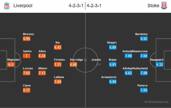171x108 pixels.
Task: Click the Stoke club crest icon
Action: pyautogui.click(x=164, y=6)
